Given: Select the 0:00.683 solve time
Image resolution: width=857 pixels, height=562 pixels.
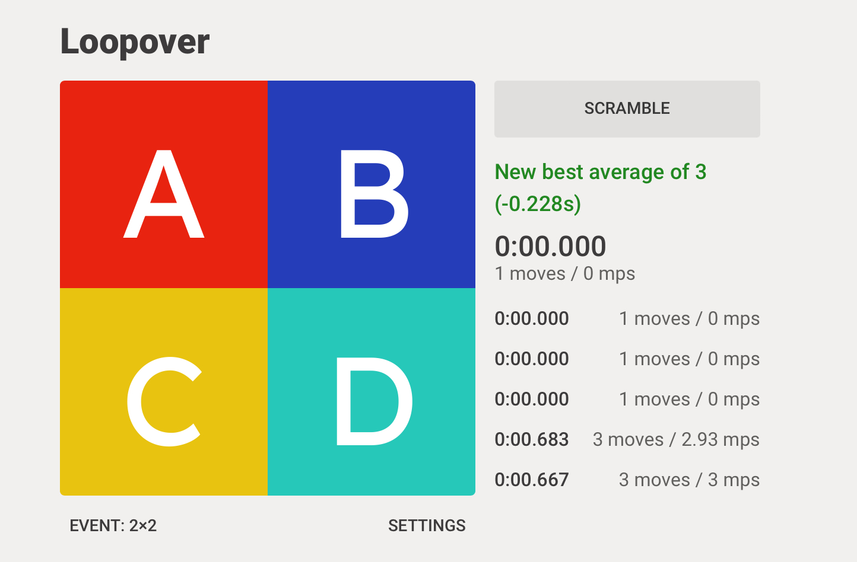Looking at the screenshot, I should [x=532, y=440].
